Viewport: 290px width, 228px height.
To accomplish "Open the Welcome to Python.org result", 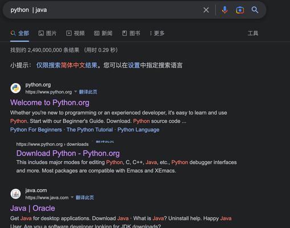I will (50, 103).
